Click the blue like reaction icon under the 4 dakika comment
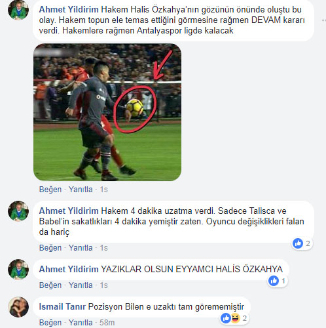 click(298, 243)
